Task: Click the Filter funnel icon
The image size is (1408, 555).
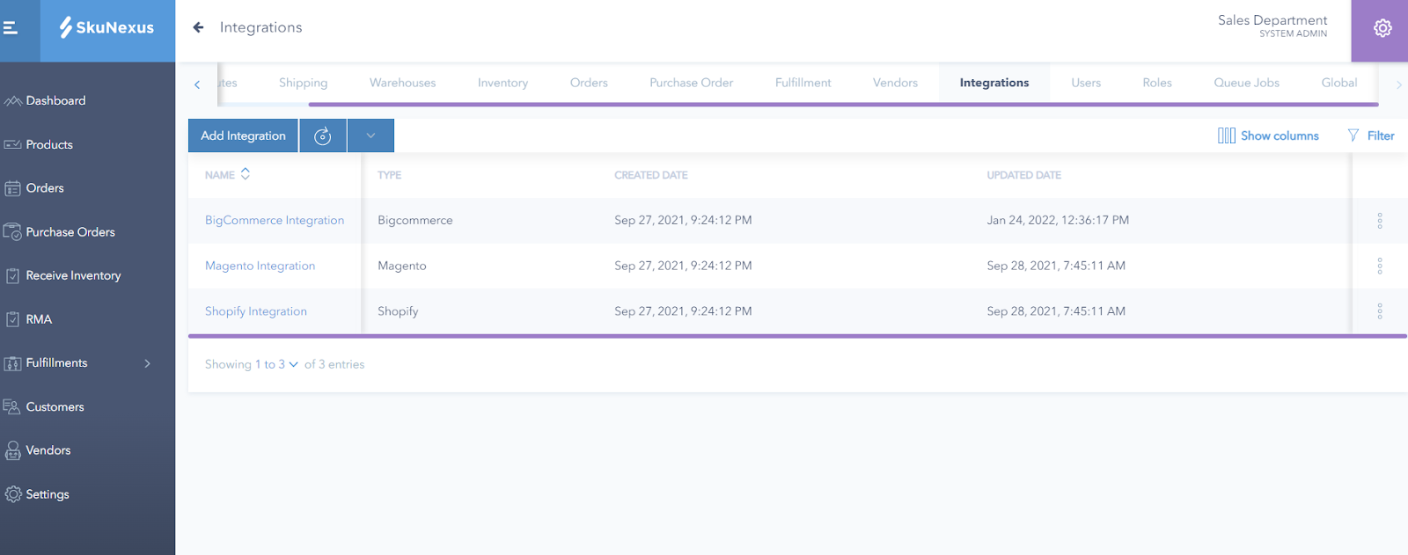Action: point(1353,135)
